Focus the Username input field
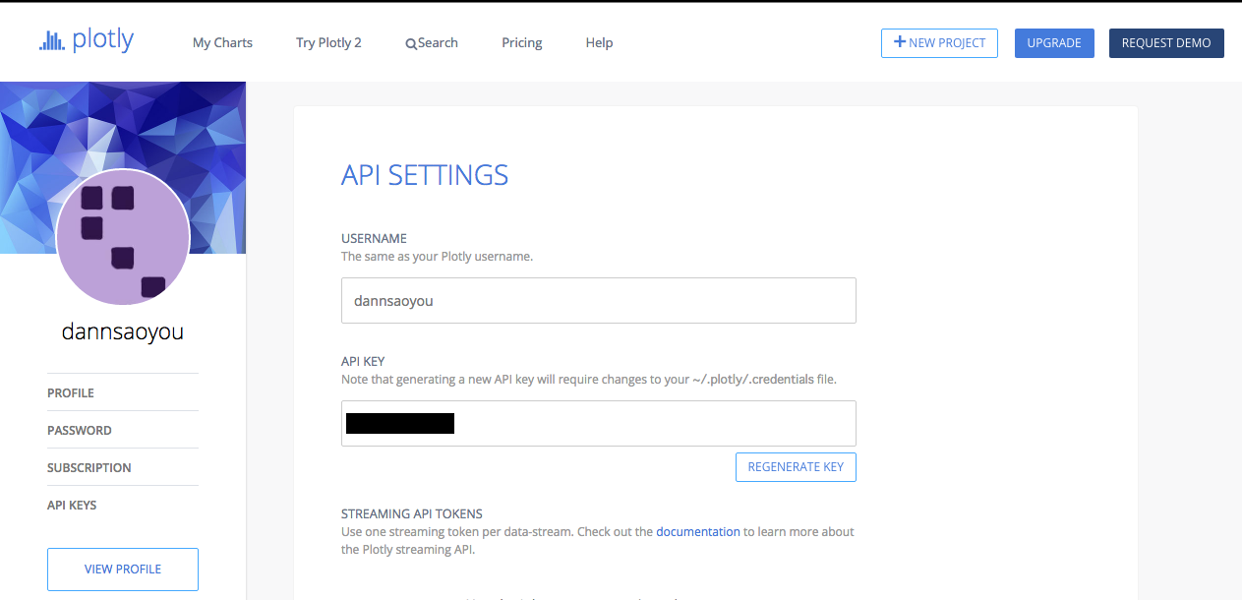Screen dimensions: 1242x600 (598, 301)
